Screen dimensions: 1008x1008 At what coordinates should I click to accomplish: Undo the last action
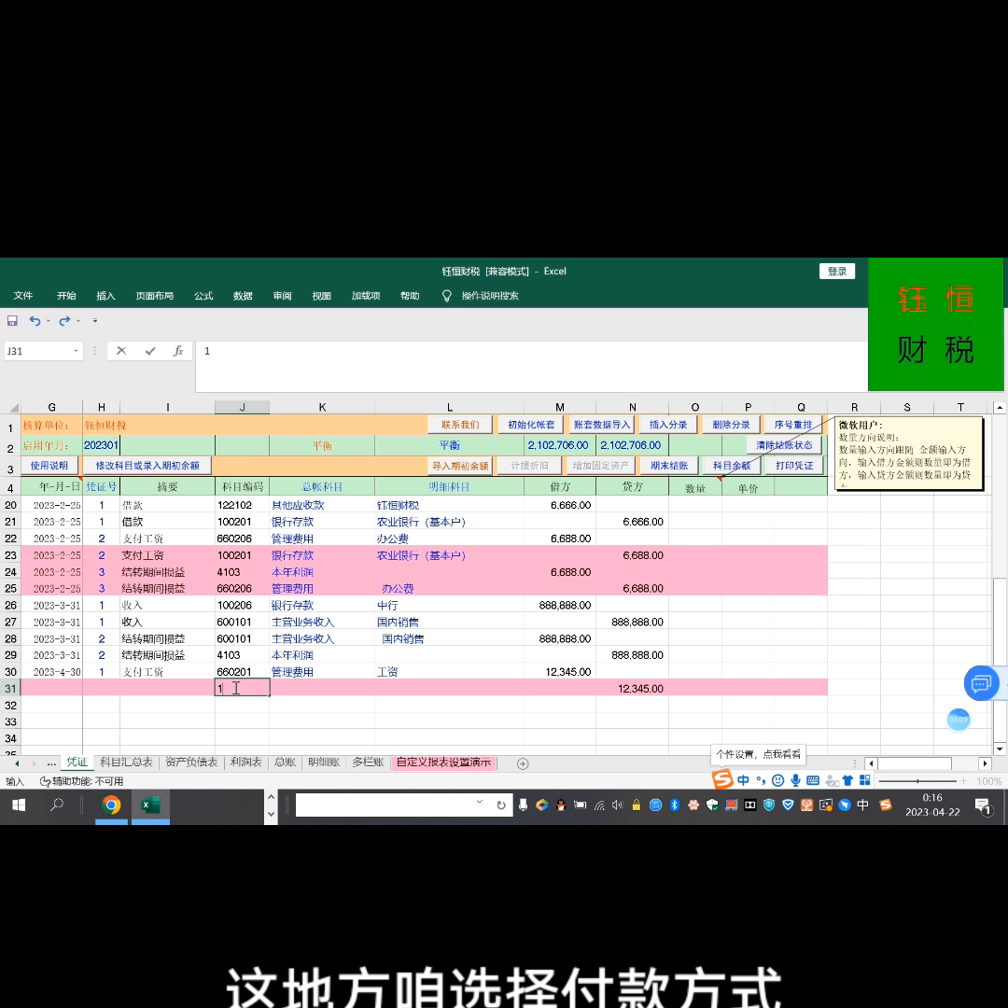point(35,320)
